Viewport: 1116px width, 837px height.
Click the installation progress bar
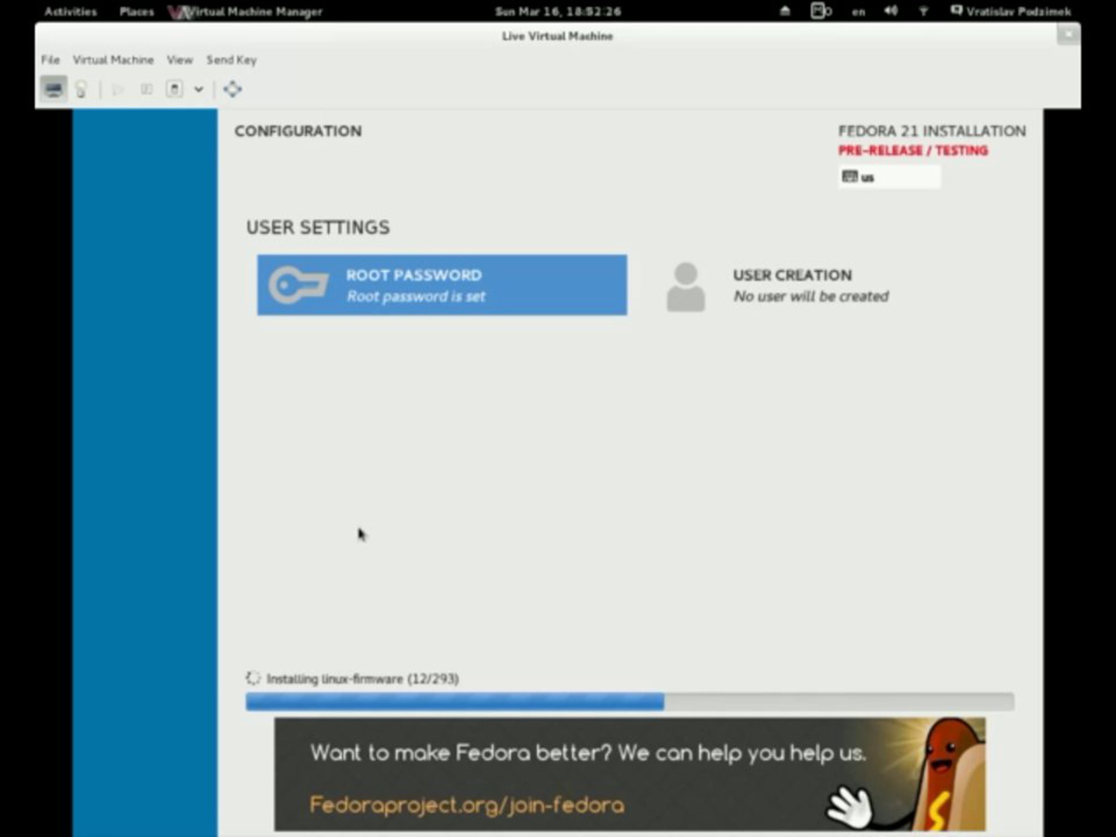pyautogui.click(x=629, y=702)
